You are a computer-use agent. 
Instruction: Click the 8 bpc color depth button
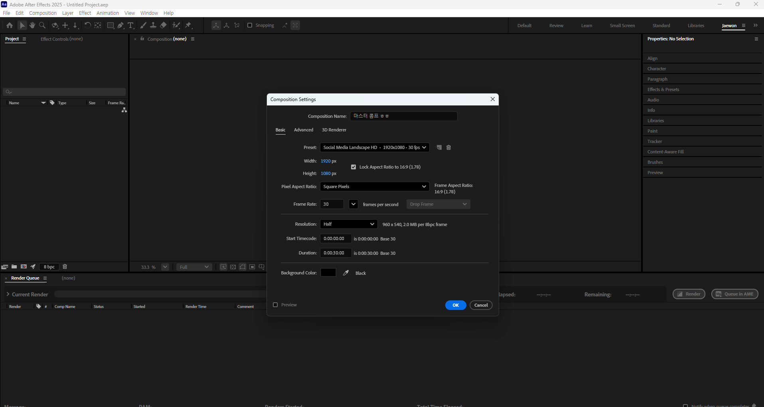pyautogui.click(x=49, y=267)
